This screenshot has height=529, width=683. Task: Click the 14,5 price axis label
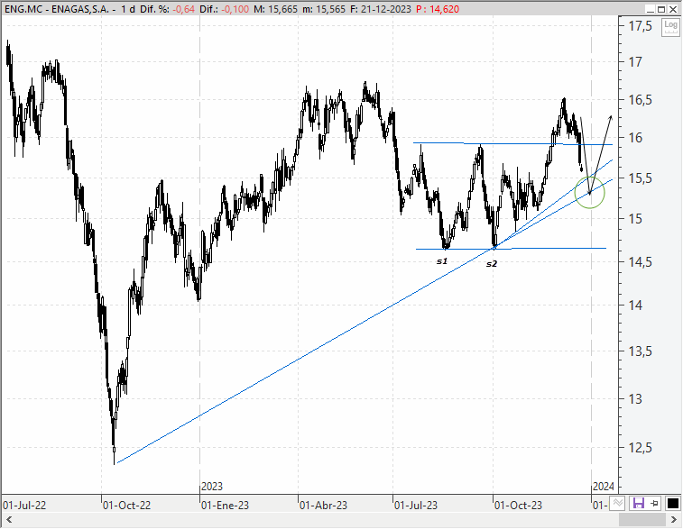pyautogui.click(x=640, y=262)
